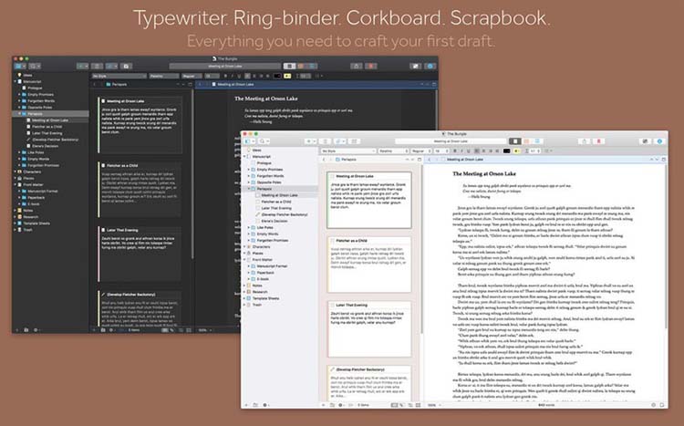Image resolution: width=684 pixels, height=426 pixels.
Task: Click the Share/Compile icon in dark window toolbar
Action: click(x=357, y=66)
